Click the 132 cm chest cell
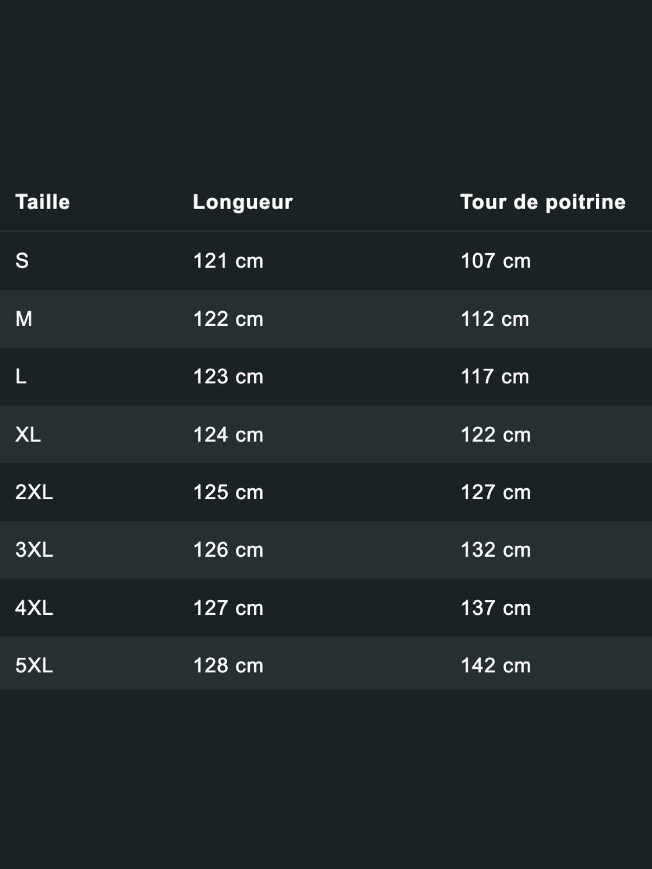 point(496,550)
